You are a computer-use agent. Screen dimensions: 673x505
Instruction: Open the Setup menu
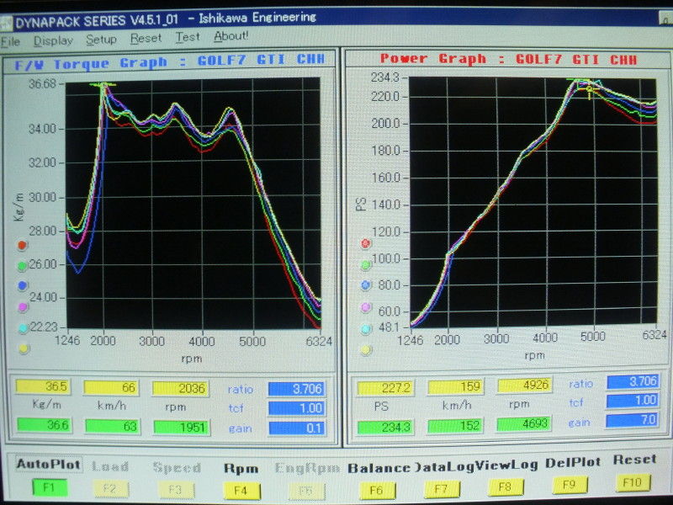click(x=101, y=40)
